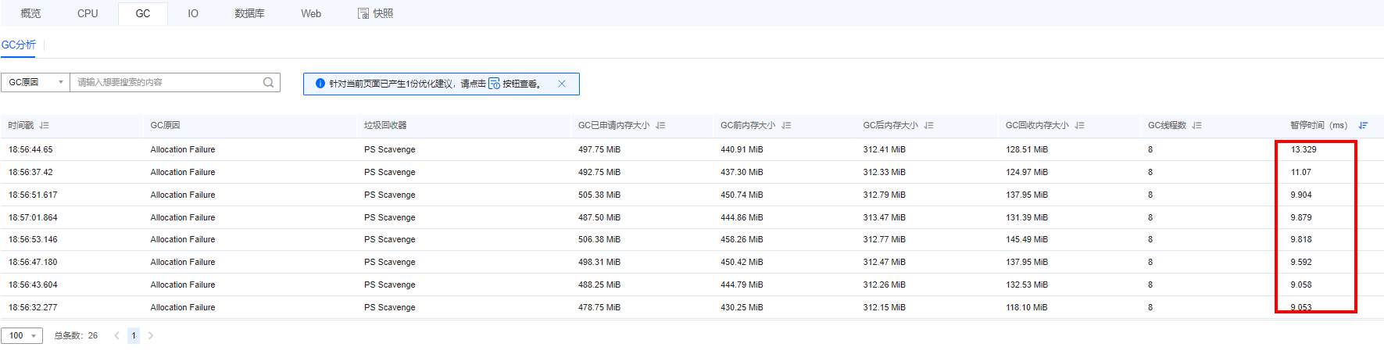This screenshot has width=1384, height=358.
Task: Select the GC分析 sub-tab
Action: (19, 45)
